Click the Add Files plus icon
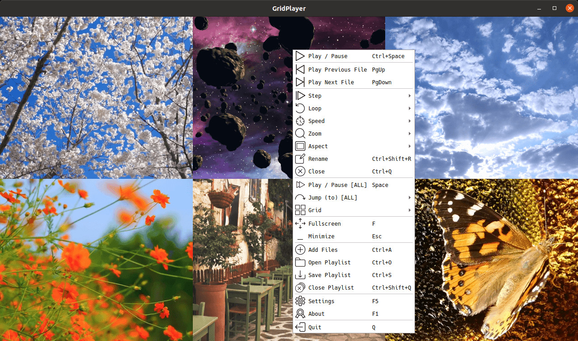 tap(300, 250)
